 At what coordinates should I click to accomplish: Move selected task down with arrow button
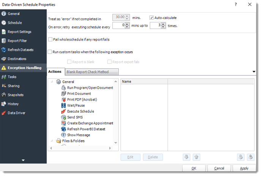186,157
